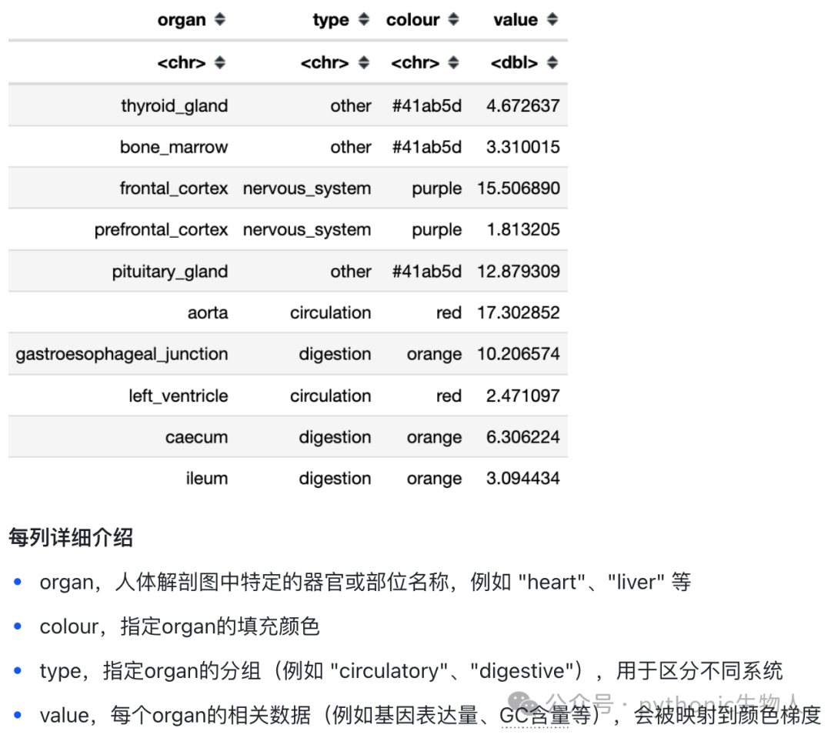
Task: Click the value 6.306224
Action: click(523, 437)
